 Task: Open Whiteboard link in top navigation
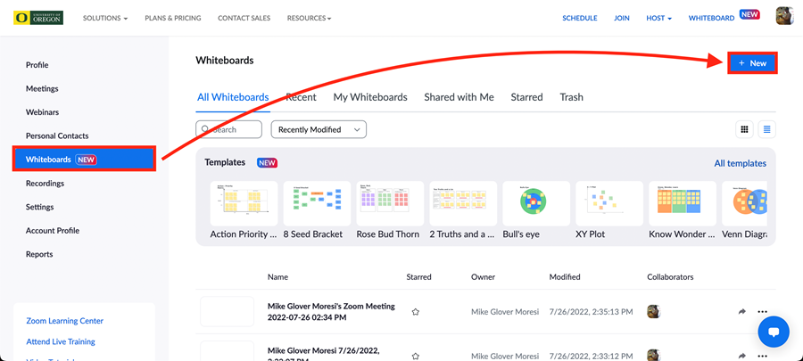(x=711, y=18)
